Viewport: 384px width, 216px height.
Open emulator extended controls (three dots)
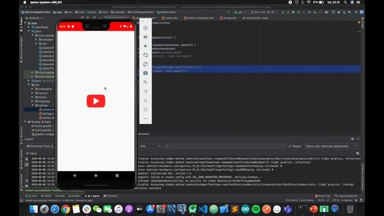[x=145, y=119]
